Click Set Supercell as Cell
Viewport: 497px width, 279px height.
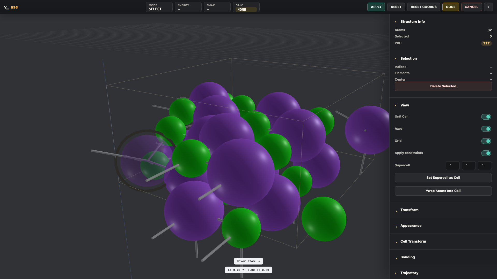[x=443, y=178]
